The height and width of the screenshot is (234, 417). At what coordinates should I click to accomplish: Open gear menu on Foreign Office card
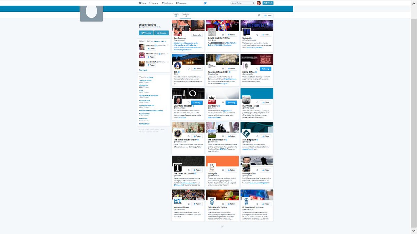[222, 69]
